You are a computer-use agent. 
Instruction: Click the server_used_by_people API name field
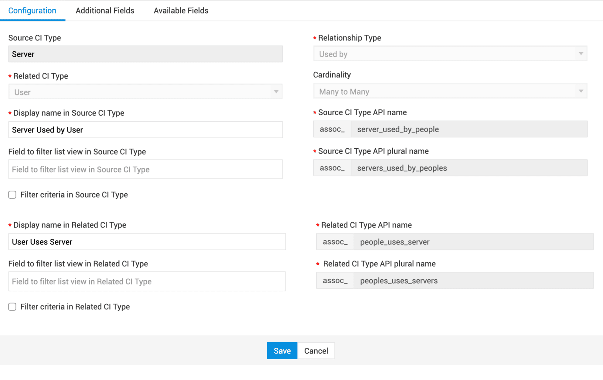pos(468,129)
